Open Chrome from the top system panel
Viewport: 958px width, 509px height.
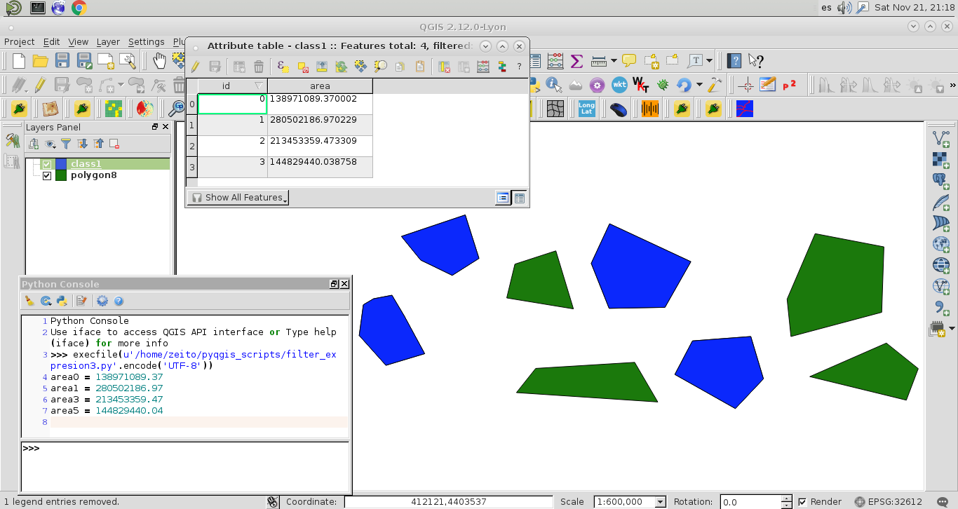coord(79,8)
